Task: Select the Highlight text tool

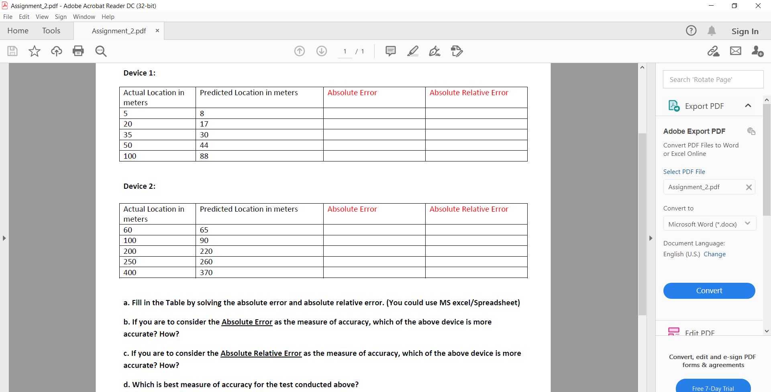Action: coord(413,51)
